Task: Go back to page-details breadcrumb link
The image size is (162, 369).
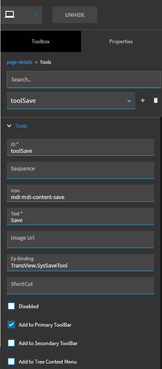Action: pos(20,63)
